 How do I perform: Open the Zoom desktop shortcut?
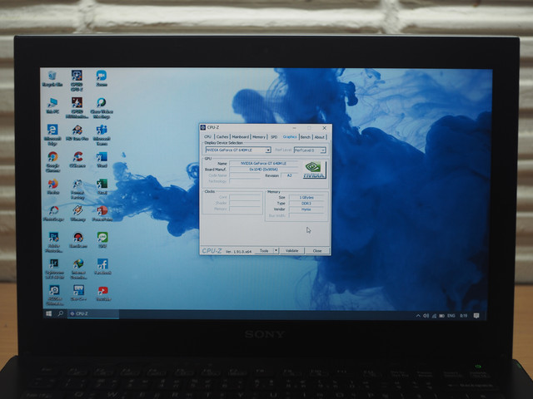click(x=102, y=78)
